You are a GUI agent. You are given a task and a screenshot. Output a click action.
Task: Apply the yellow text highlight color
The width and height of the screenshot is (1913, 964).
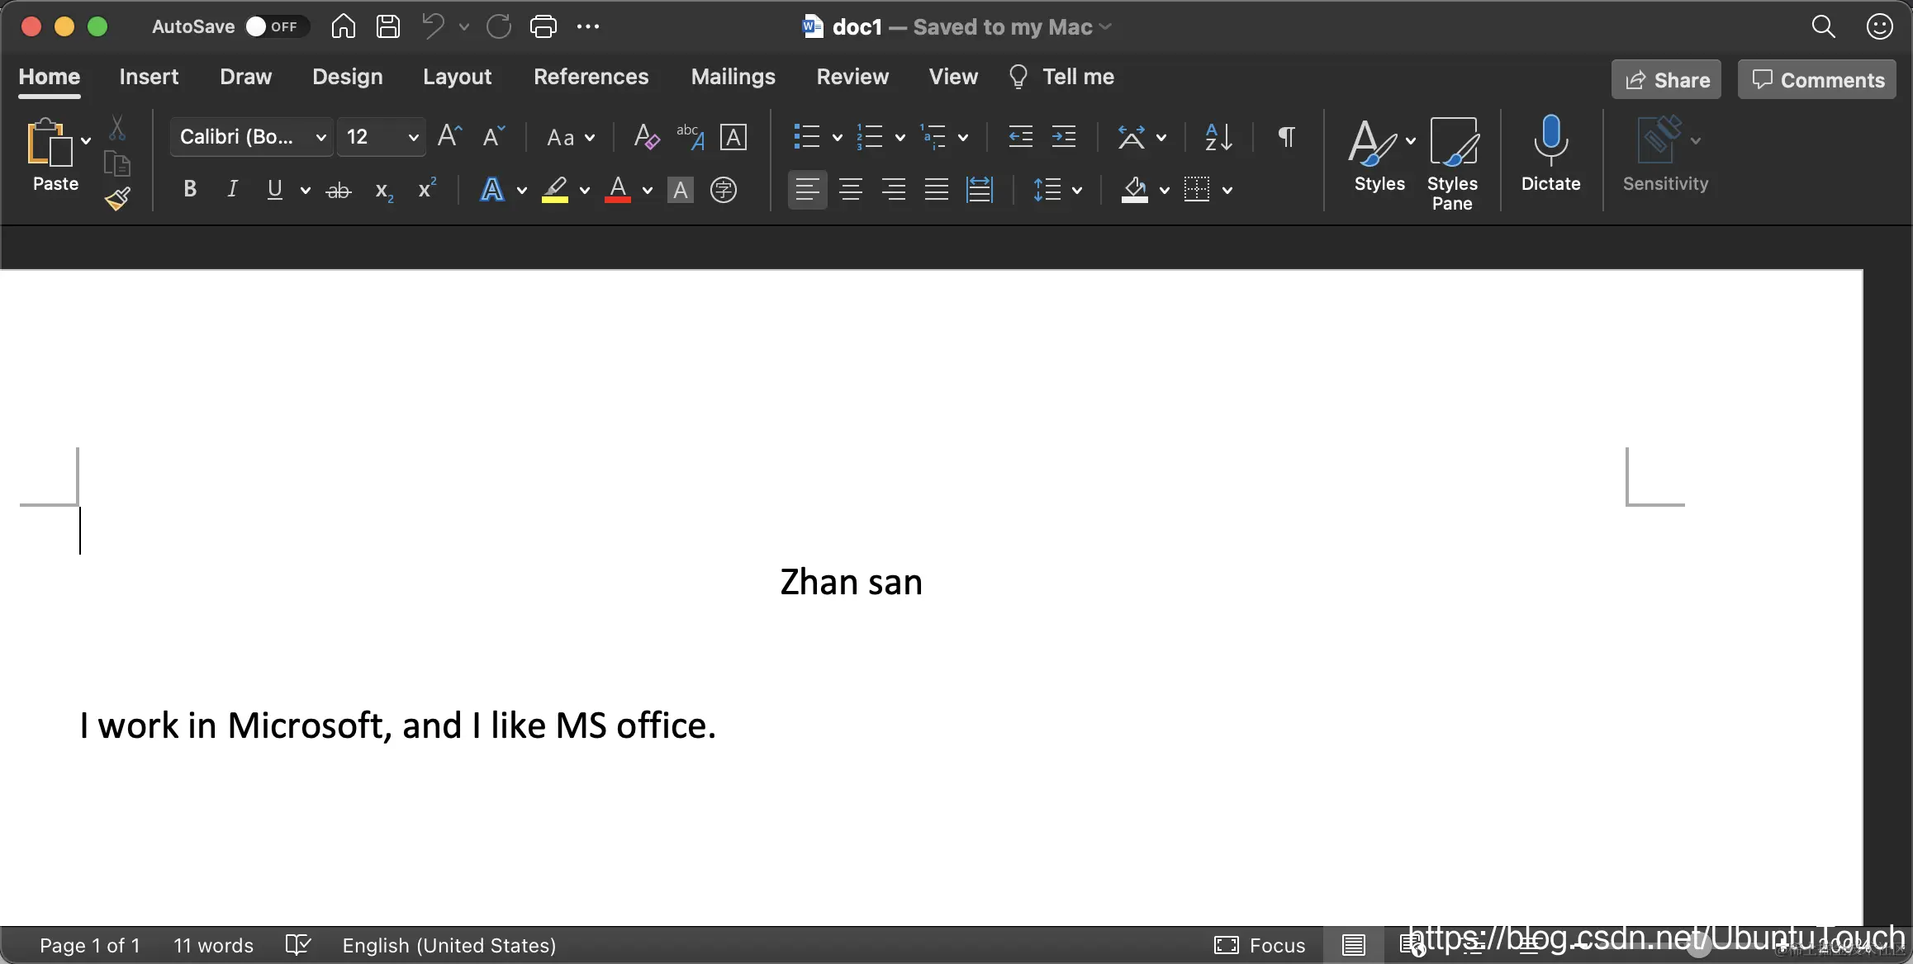pos(555,191)
